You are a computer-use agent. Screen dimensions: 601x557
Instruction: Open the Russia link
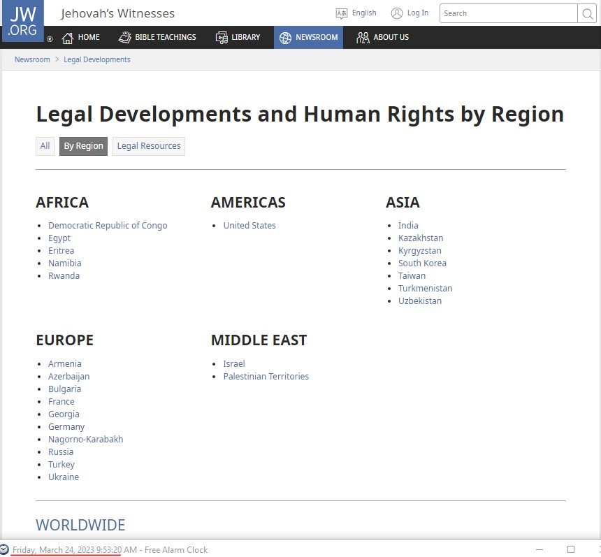click(x=61, y=452)
